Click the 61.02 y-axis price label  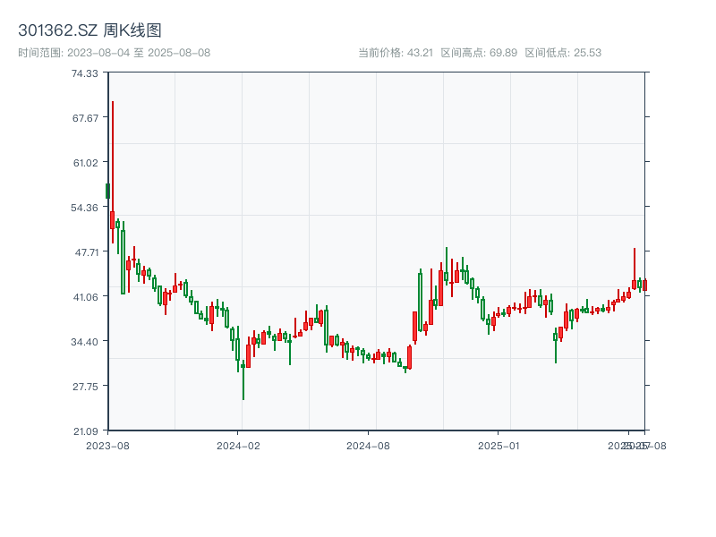[86, 163]
